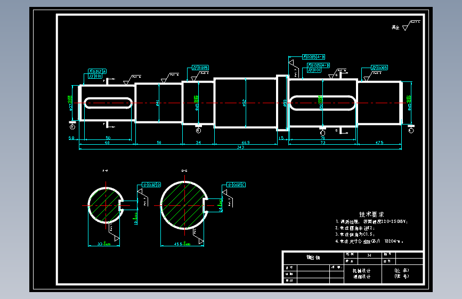Select requirement line 2 mentioning R2
Image resolution: width=462 pixels, height=299 pixels.
355,228
